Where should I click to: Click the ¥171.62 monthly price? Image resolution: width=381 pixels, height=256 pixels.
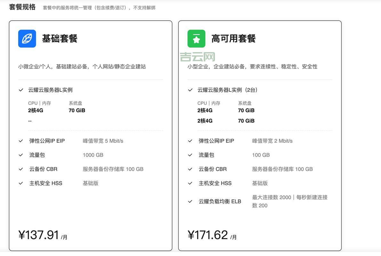pos(208,235)
